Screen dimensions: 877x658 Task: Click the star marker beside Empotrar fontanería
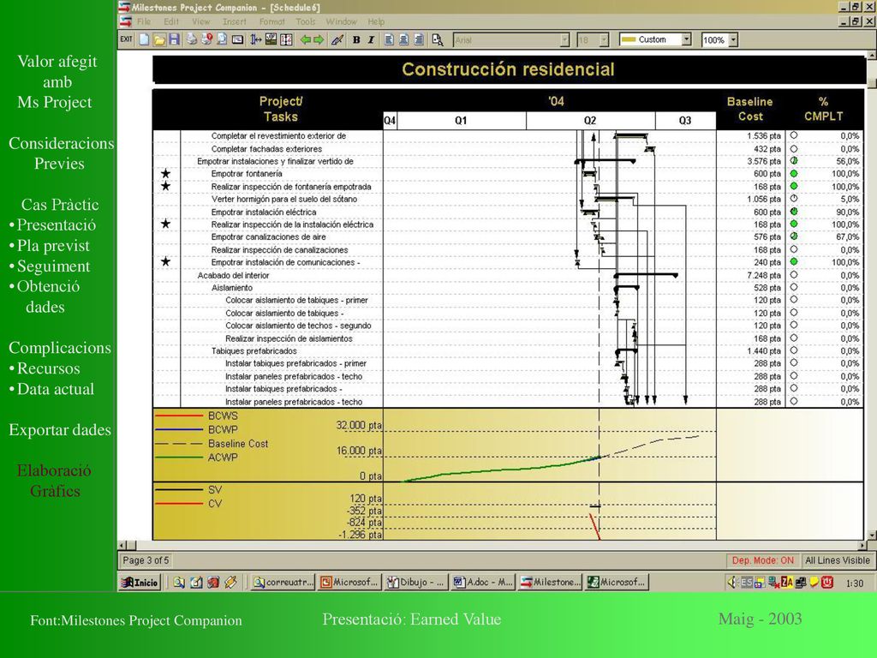point(165,173)
